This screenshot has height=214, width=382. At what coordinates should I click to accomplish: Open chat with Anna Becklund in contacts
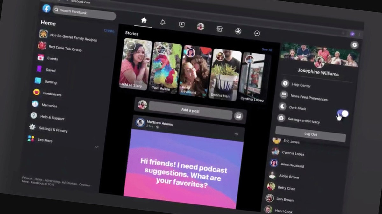coord(292,165)
